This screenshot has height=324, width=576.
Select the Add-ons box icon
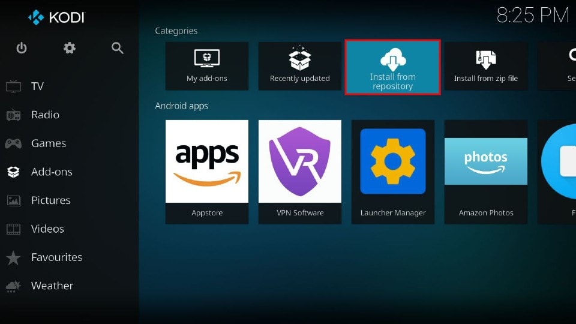(x=13, y=172)
